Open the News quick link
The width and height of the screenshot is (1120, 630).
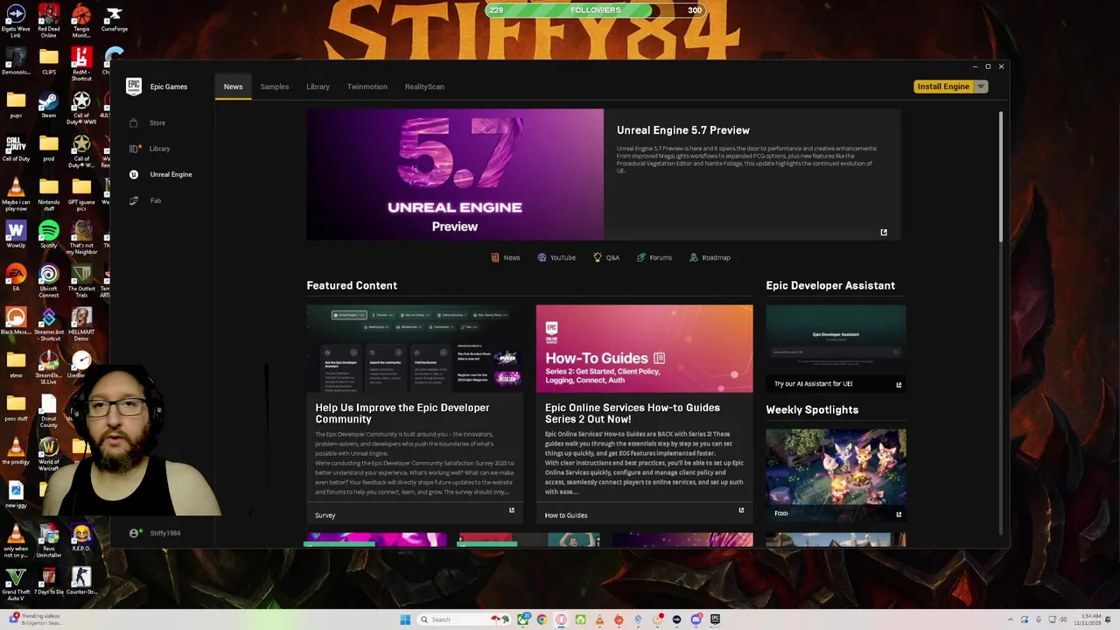[505, 257]
